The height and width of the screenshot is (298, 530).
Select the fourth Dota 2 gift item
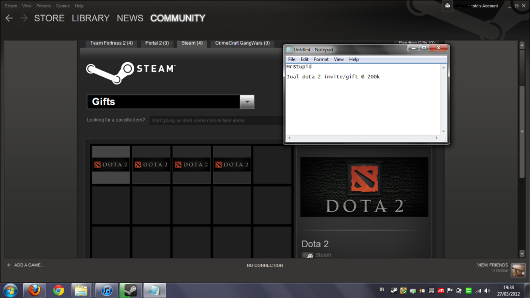[x=232, y=165]
